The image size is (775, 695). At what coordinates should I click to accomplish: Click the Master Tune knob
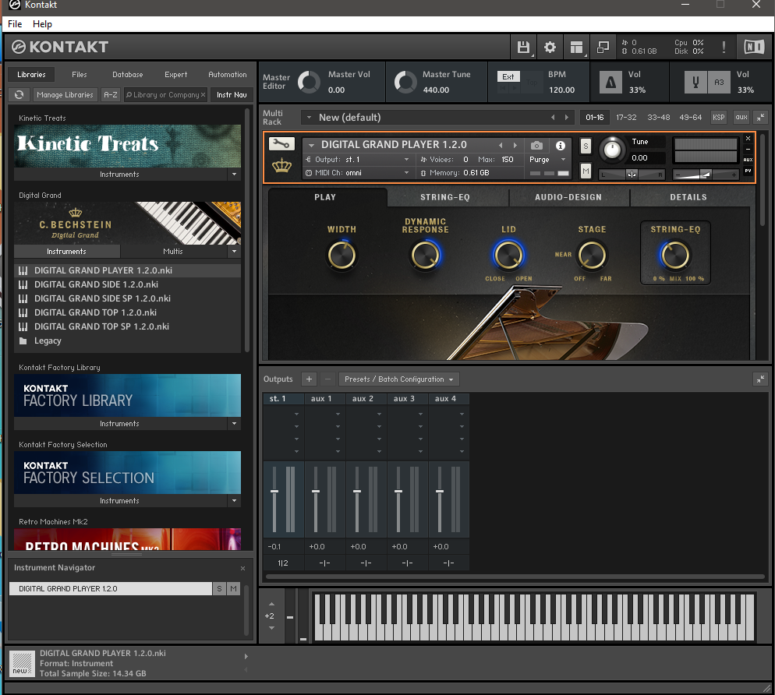click(405, 82)
